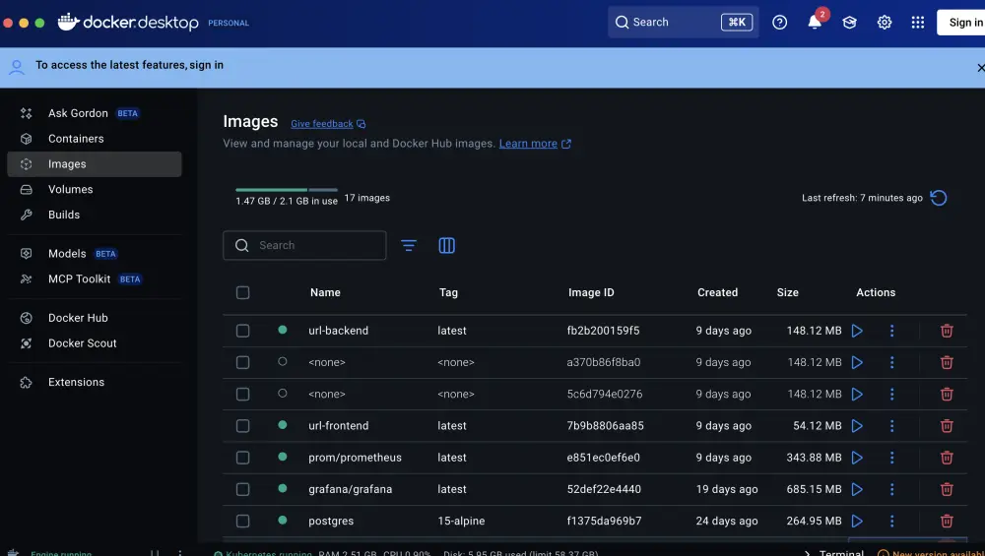Viewport: 985px width, 556px height.
Task: Open Builds in the sidebar
Action: point(95,215)
